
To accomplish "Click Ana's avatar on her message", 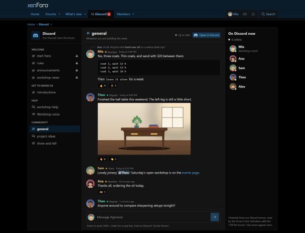I will (91, 184).
